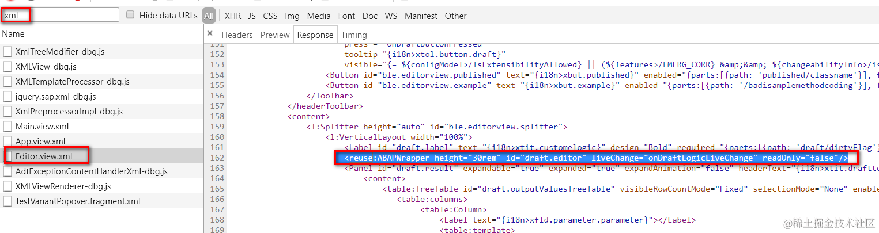Select XMLViewRenderer-dbg.js request

101,186
